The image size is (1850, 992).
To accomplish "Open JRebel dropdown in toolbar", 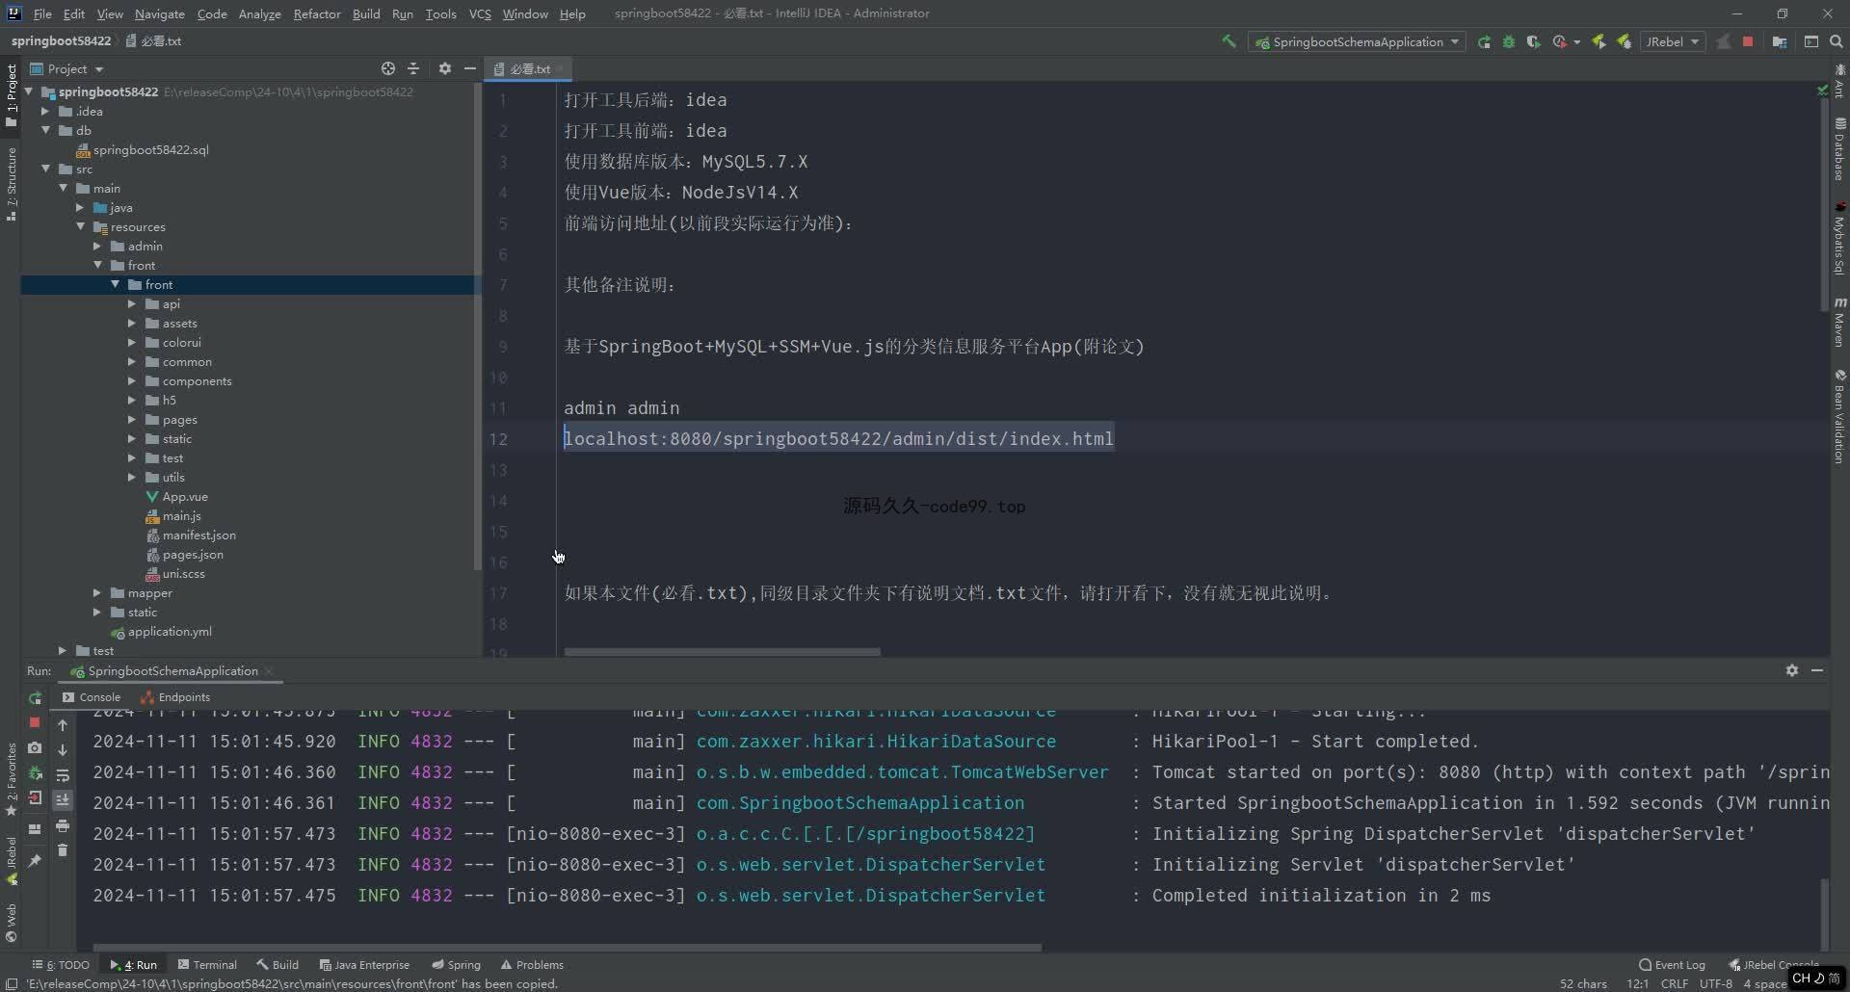I will point(1672,41).
